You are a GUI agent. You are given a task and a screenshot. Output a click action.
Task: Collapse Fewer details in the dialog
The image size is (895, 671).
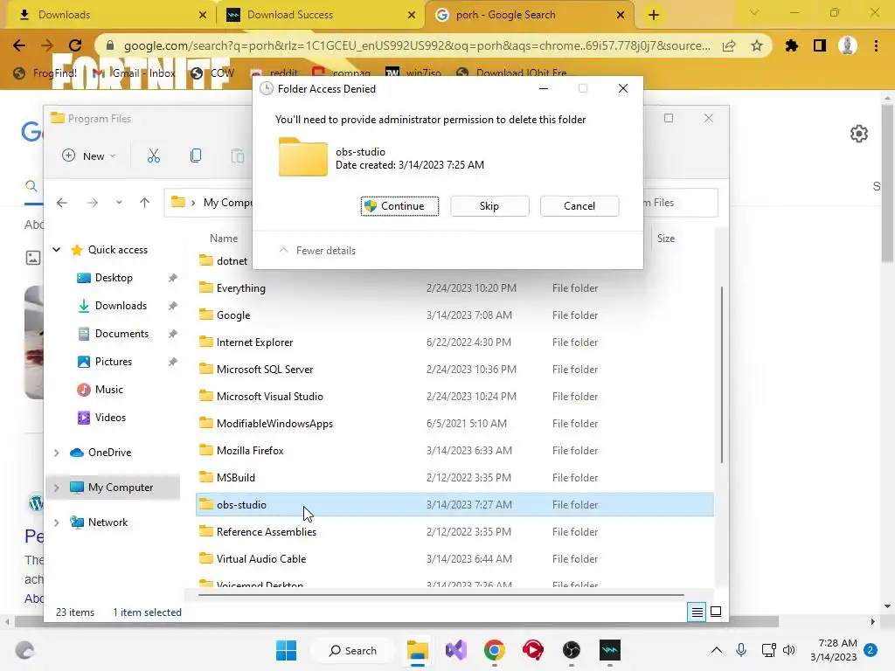[x=317, y=251]
